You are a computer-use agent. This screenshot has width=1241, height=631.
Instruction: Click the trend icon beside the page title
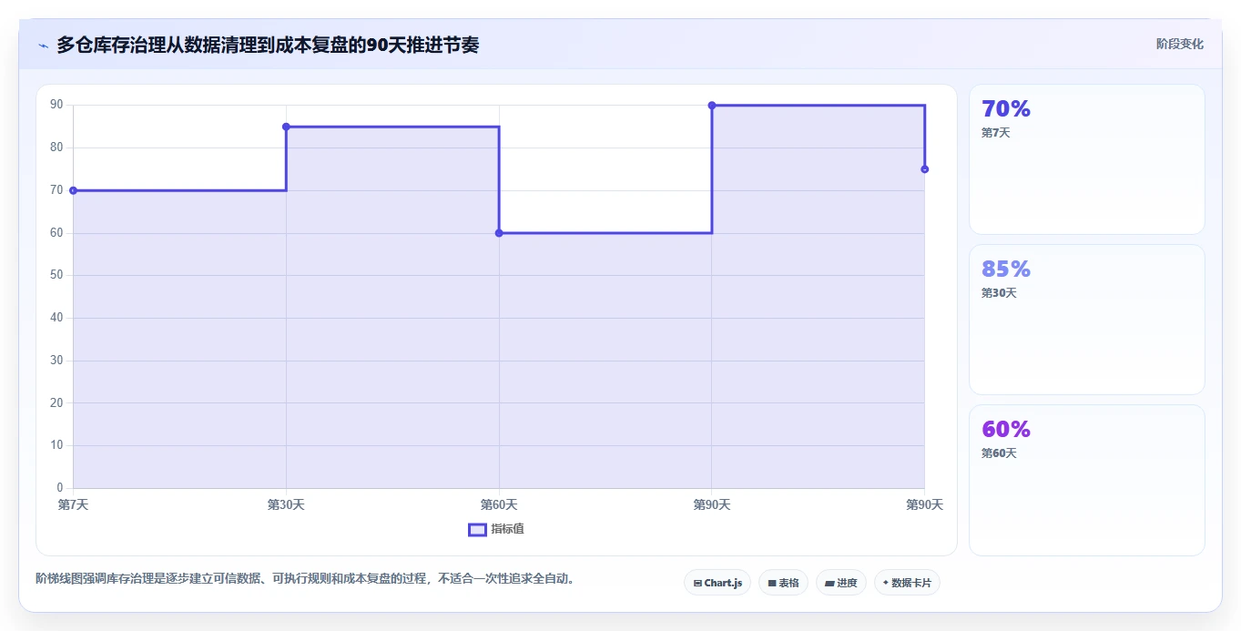[x=43, y=45]
